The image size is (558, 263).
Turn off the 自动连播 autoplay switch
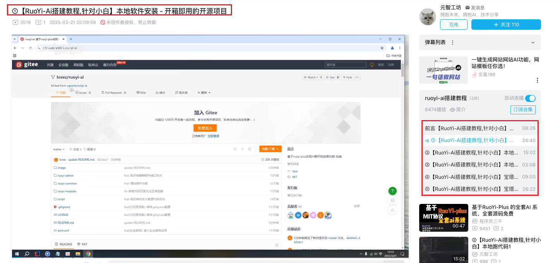click(x=530, y=98)
